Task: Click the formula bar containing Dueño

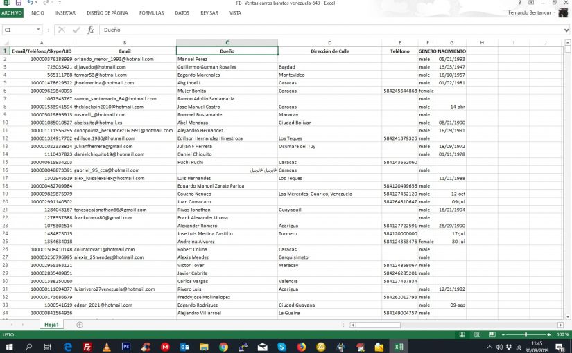Action: 331,30
